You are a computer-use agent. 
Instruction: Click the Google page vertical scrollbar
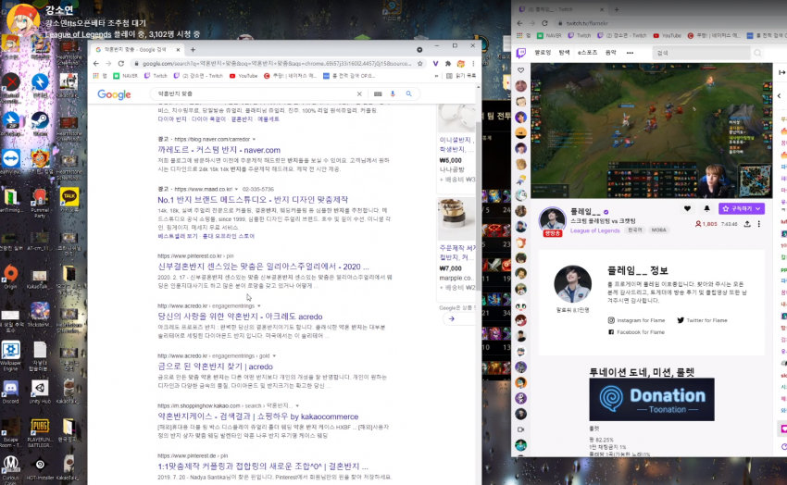[479, 205]
